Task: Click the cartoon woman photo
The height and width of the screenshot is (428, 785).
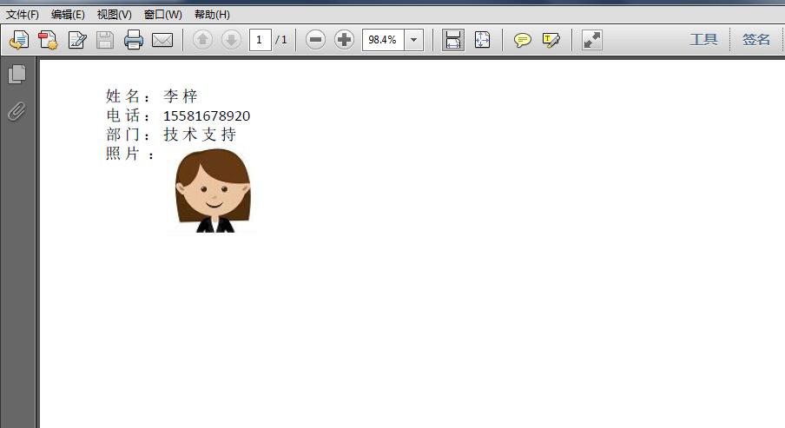Action: tap(214, 191)
